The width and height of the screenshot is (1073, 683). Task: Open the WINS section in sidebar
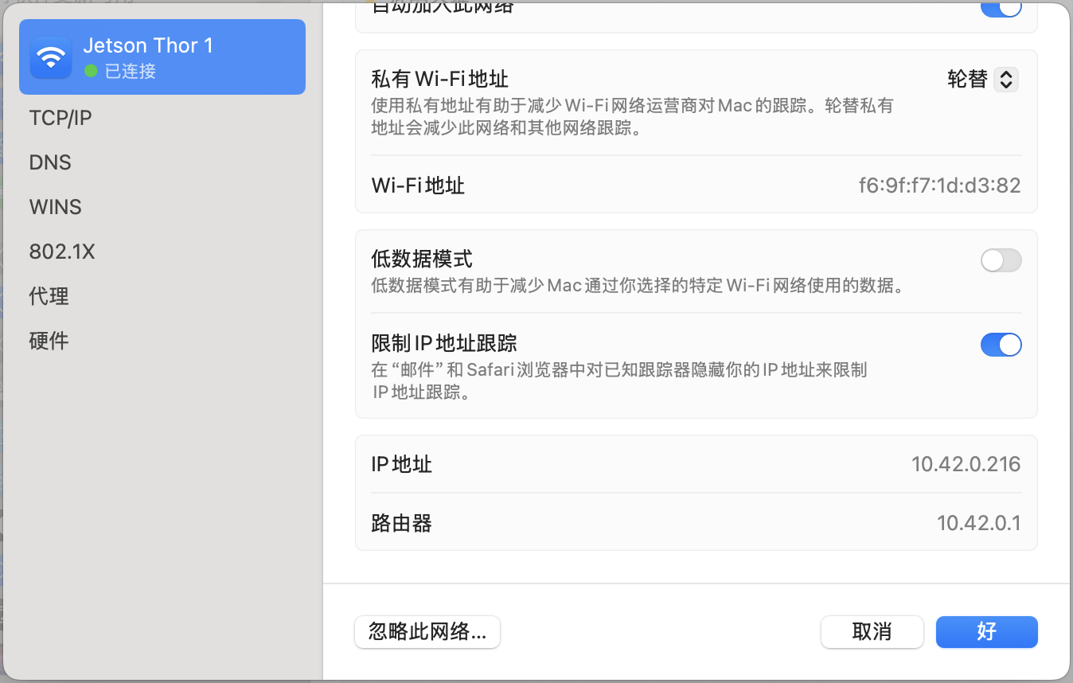(x=55, y=207)
